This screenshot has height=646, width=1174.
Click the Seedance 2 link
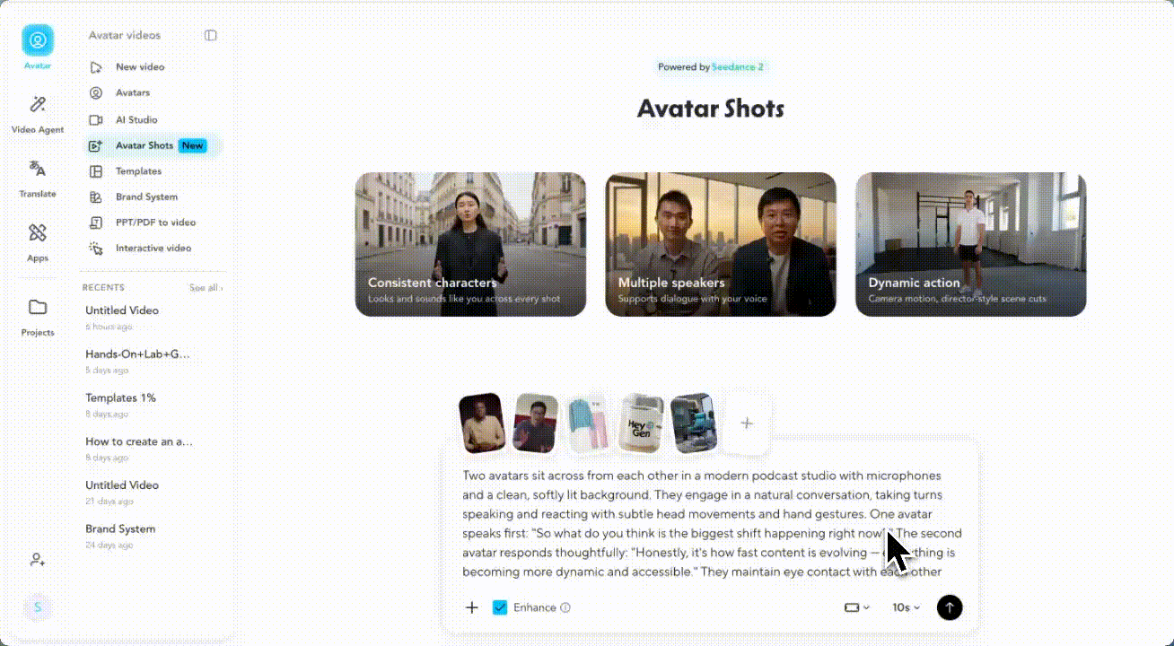pos(737,67)
